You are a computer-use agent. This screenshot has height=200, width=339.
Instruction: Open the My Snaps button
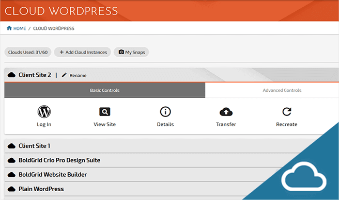click(131, 52)
